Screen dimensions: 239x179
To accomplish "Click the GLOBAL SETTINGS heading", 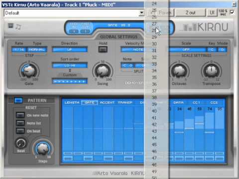I will [119, 37].
